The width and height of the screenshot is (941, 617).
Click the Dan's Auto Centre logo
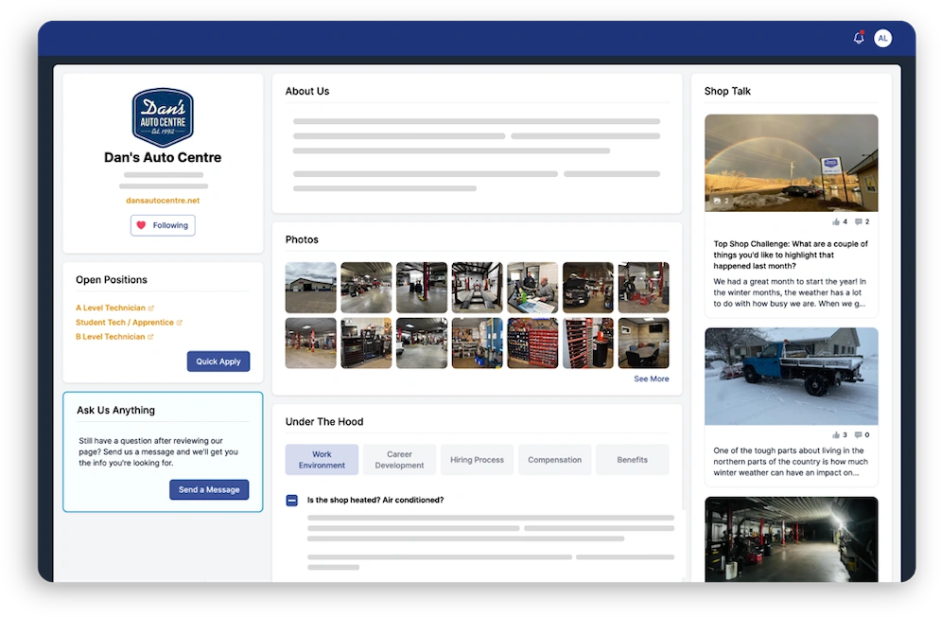tap(163, 117)
